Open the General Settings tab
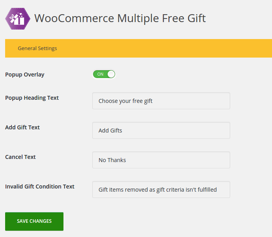Screen dimensions: 272x237 [x=37, y=49]
